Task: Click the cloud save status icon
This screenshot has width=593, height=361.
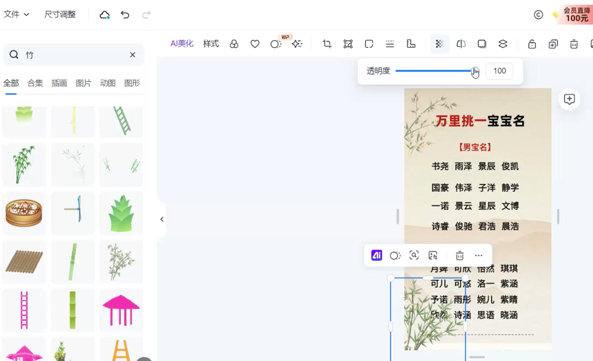Action: 104,15
